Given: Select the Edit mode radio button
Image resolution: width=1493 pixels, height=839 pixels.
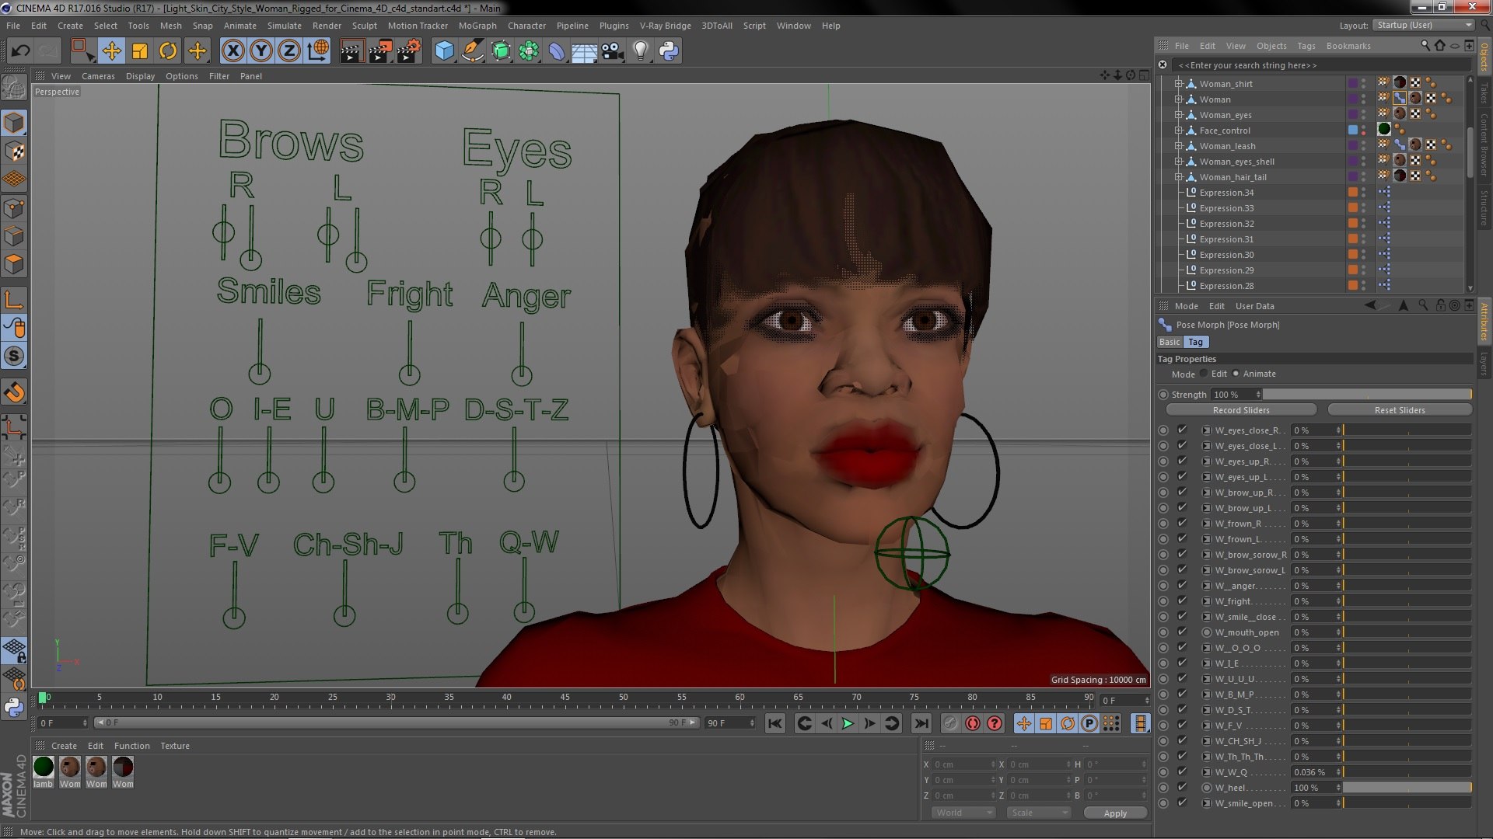Looking at the screenshot, I should [x=1204, y=374].
